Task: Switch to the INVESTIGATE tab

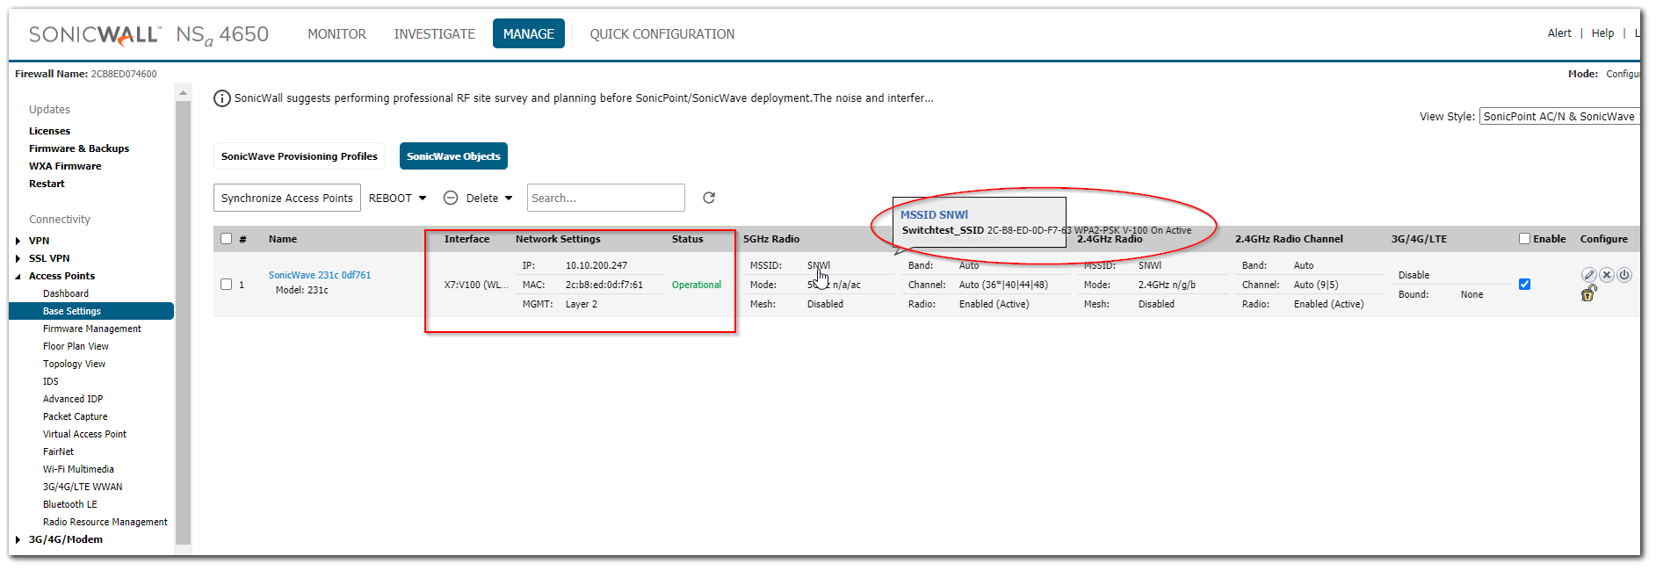Action: (x=434, y=34)
